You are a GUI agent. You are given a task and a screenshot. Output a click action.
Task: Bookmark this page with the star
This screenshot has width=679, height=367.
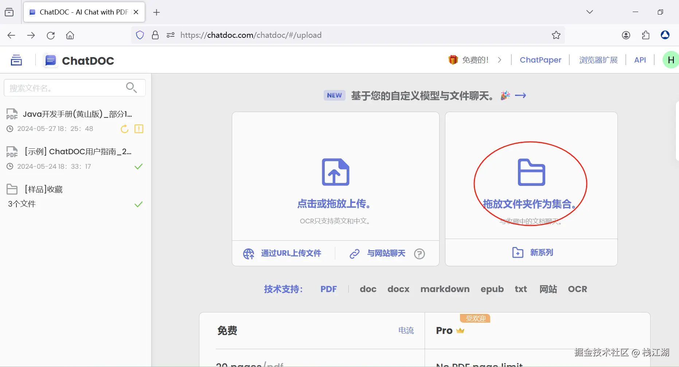[556, 35]
